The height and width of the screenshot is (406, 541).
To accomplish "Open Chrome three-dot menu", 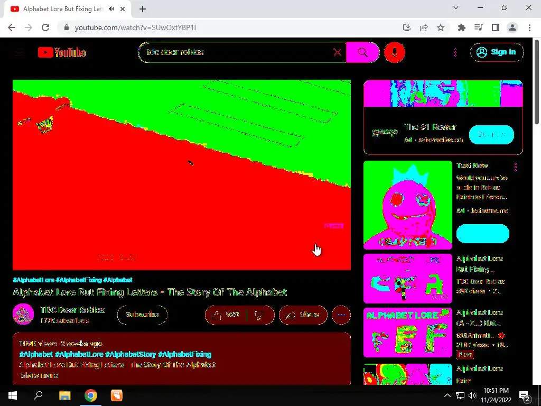I will pyautogui.click(x=529, y=27).
